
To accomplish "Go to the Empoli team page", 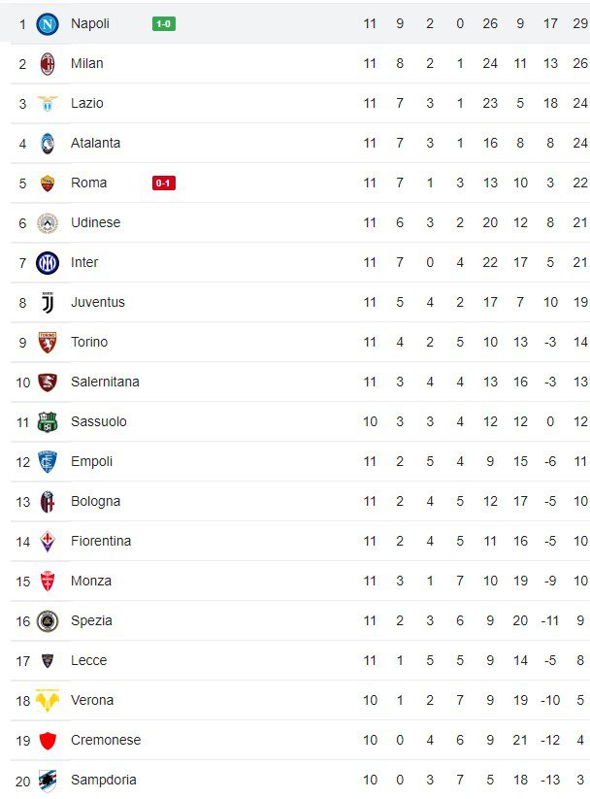I will [x=91, y=461].
